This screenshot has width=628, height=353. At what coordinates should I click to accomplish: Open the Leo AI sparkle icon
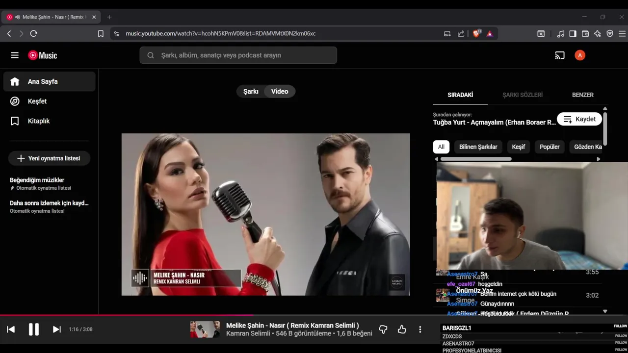(597, 33)
